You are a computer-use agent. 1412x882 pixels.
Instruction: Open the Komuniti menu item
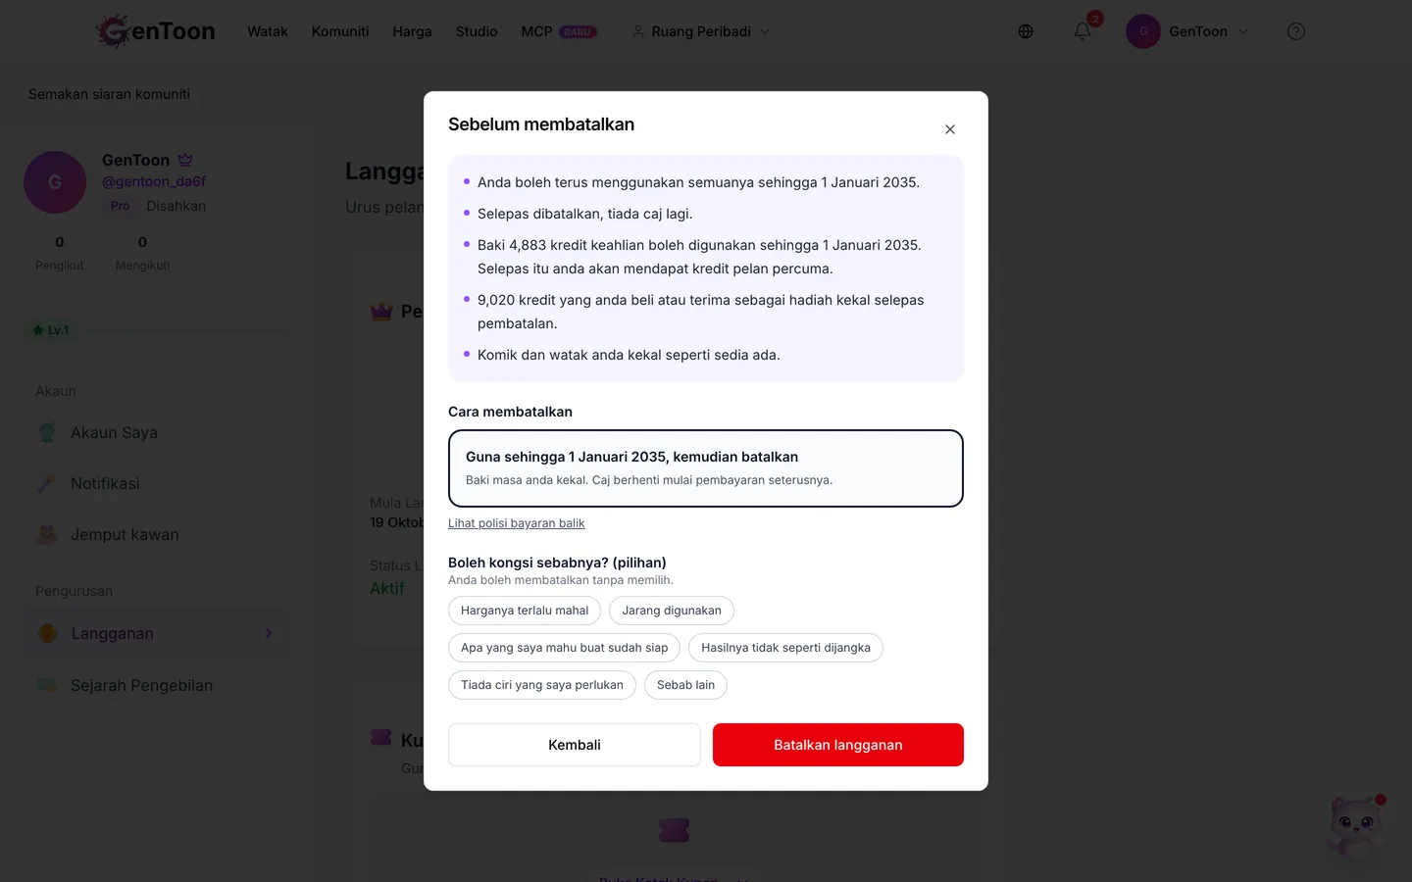340,31
